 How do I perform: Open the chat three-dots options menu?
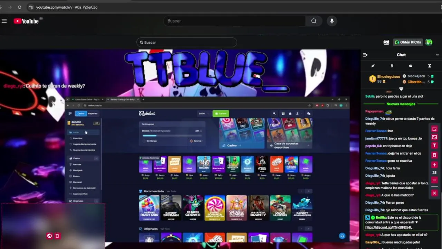(437, 55)
